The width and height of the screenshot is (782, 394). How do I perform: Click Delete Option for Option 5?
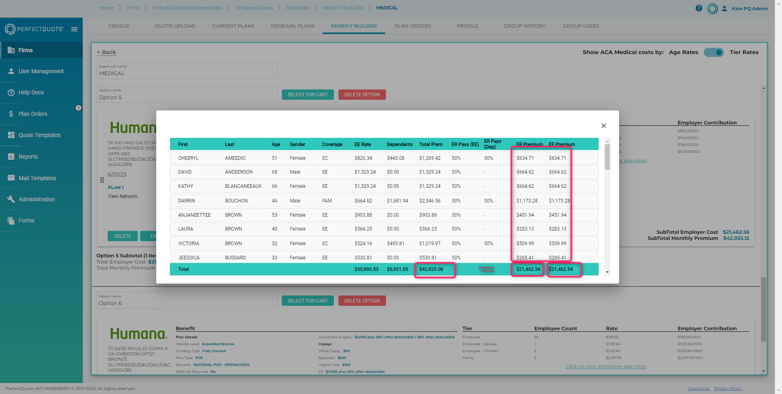point(362,95)
